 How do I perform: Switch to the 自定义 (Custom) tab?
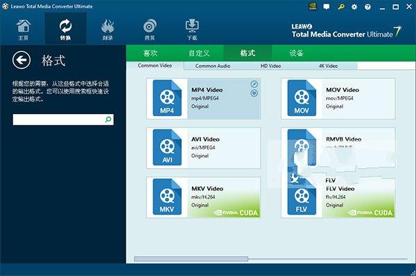199,53
